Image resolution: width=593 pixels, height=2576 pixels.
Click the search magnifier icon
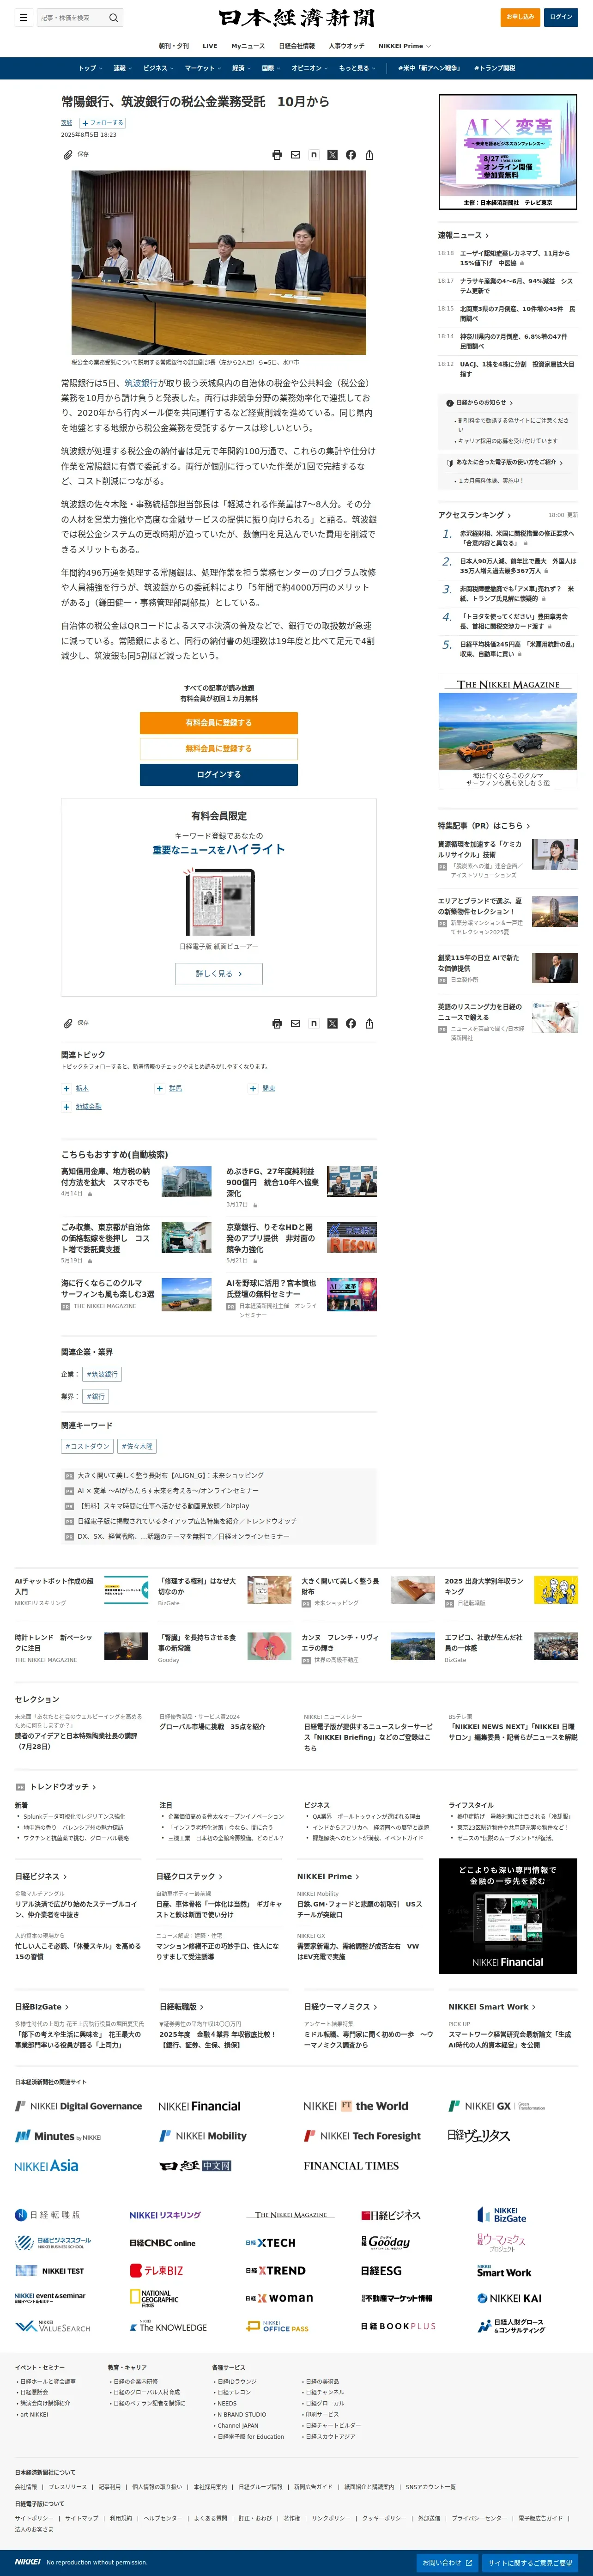[x=113, y=17]
